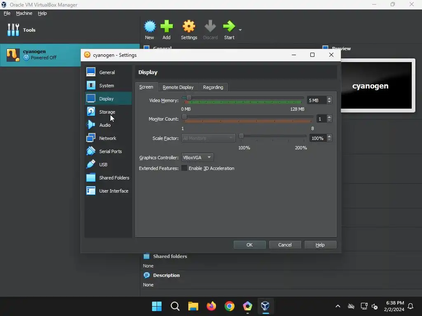Click the Monitor Count slider handle
This screenshot has width=422, height=316.
184,117
